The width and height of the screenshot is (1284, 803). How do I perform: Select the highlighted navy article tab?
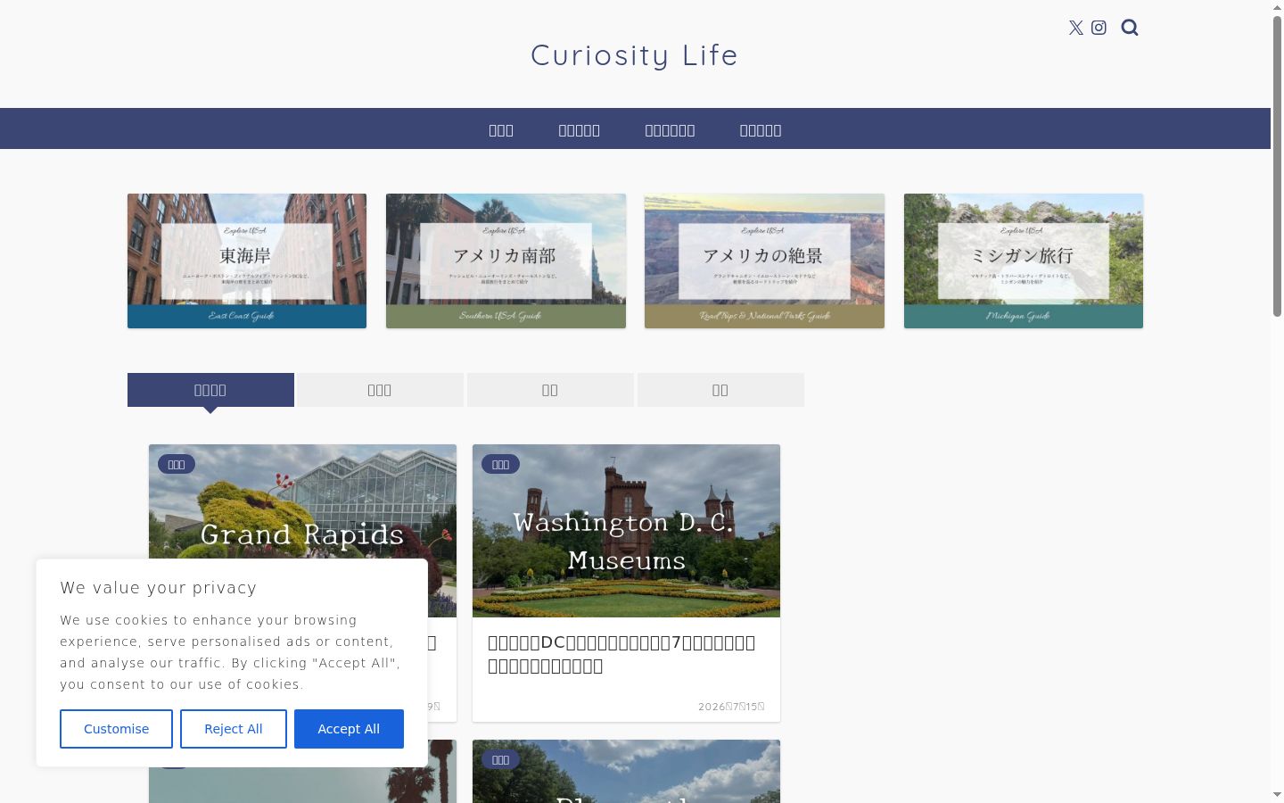(x=210, y=390)
